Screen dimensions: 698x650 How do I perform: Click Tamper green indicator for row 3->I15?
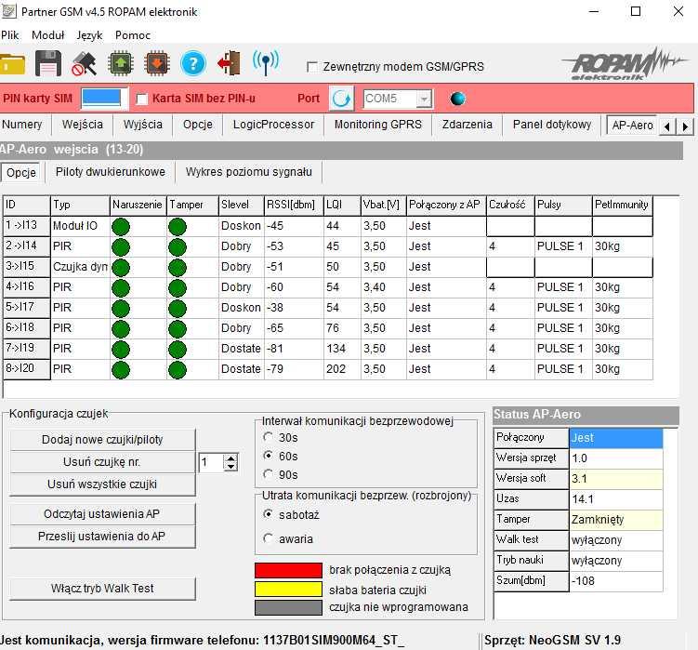coord(178,268)
